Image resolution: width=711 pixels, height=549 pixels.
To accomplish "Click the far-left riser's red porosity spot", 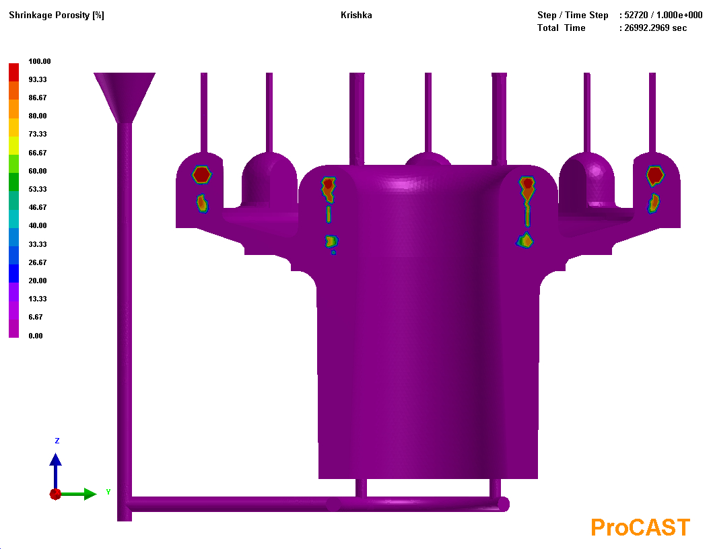I will 202,174.
